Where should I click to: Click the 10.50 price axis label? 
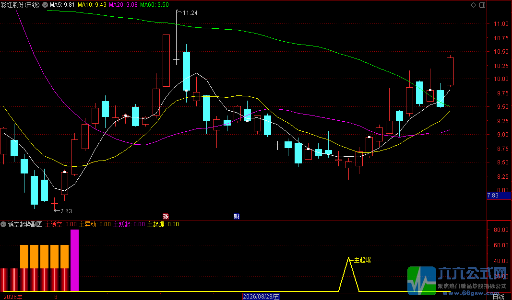click(501, 52)
